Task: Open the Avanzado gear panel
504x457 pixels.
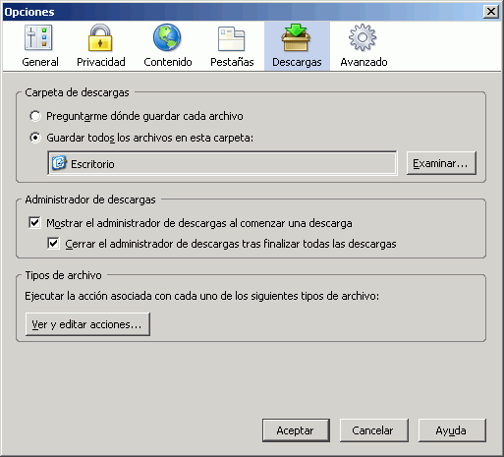Action: [x=364, y=45]
